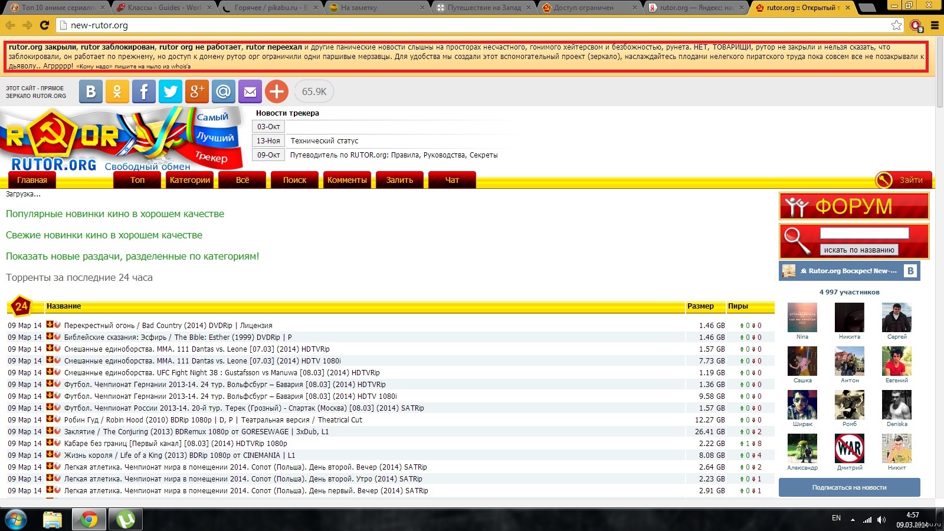This screenshot has height=531, width=944.
Task: Go back with browser back arrow
Action: click(x=11, y=25)
